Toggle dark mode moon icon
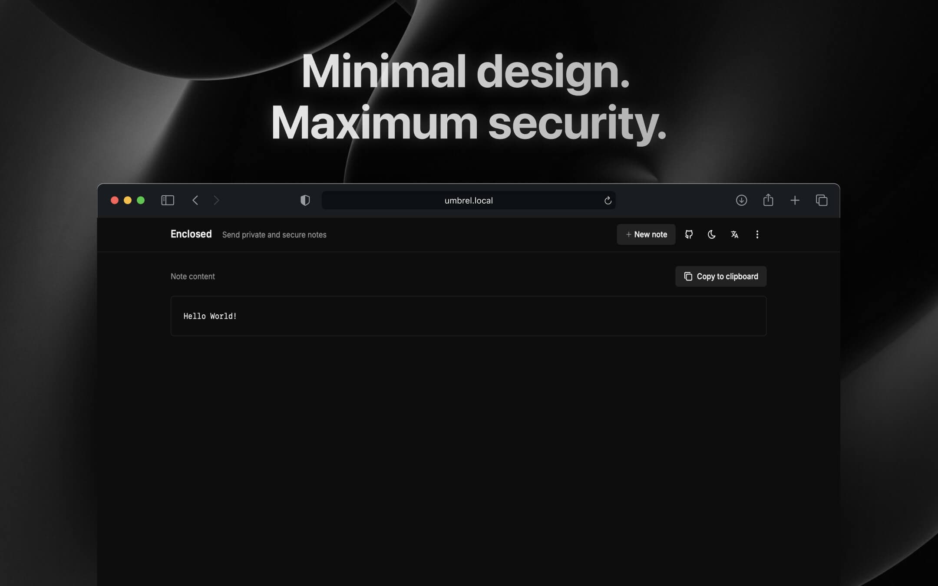Viewport: 938px width, 586px height. (x=711, y=234)
